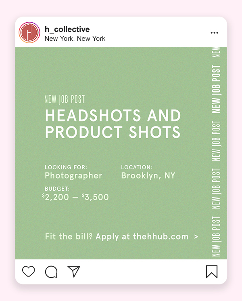This screenshot has width=242, height=301.
Task: Click the $2,200 — $3,500 budget range
Action: point(75,197)
